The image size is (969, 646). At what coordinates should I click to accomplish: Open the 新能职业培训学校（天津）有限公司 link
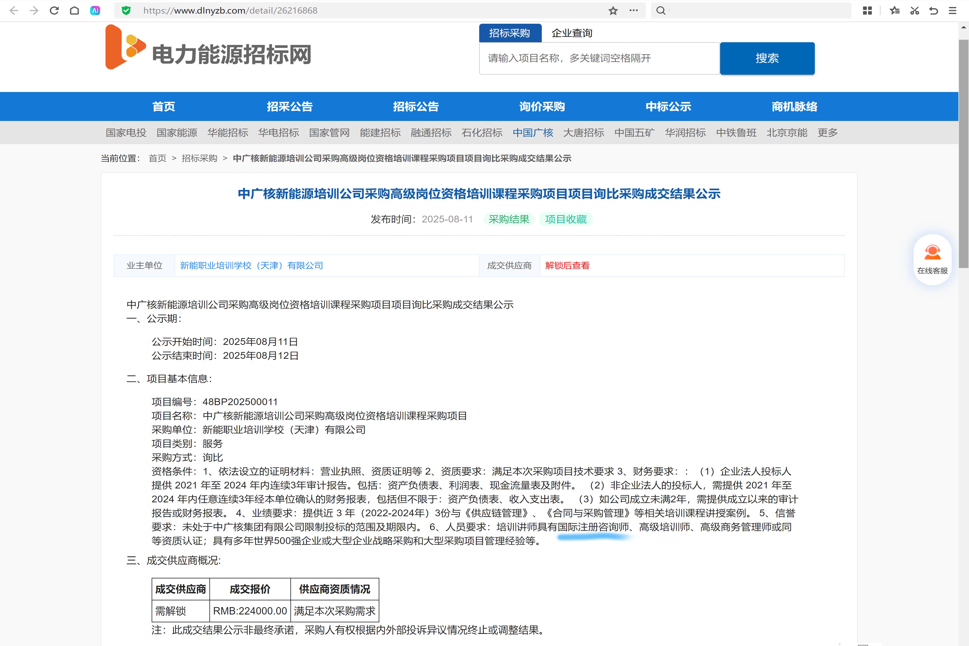[x=251, y=266]
